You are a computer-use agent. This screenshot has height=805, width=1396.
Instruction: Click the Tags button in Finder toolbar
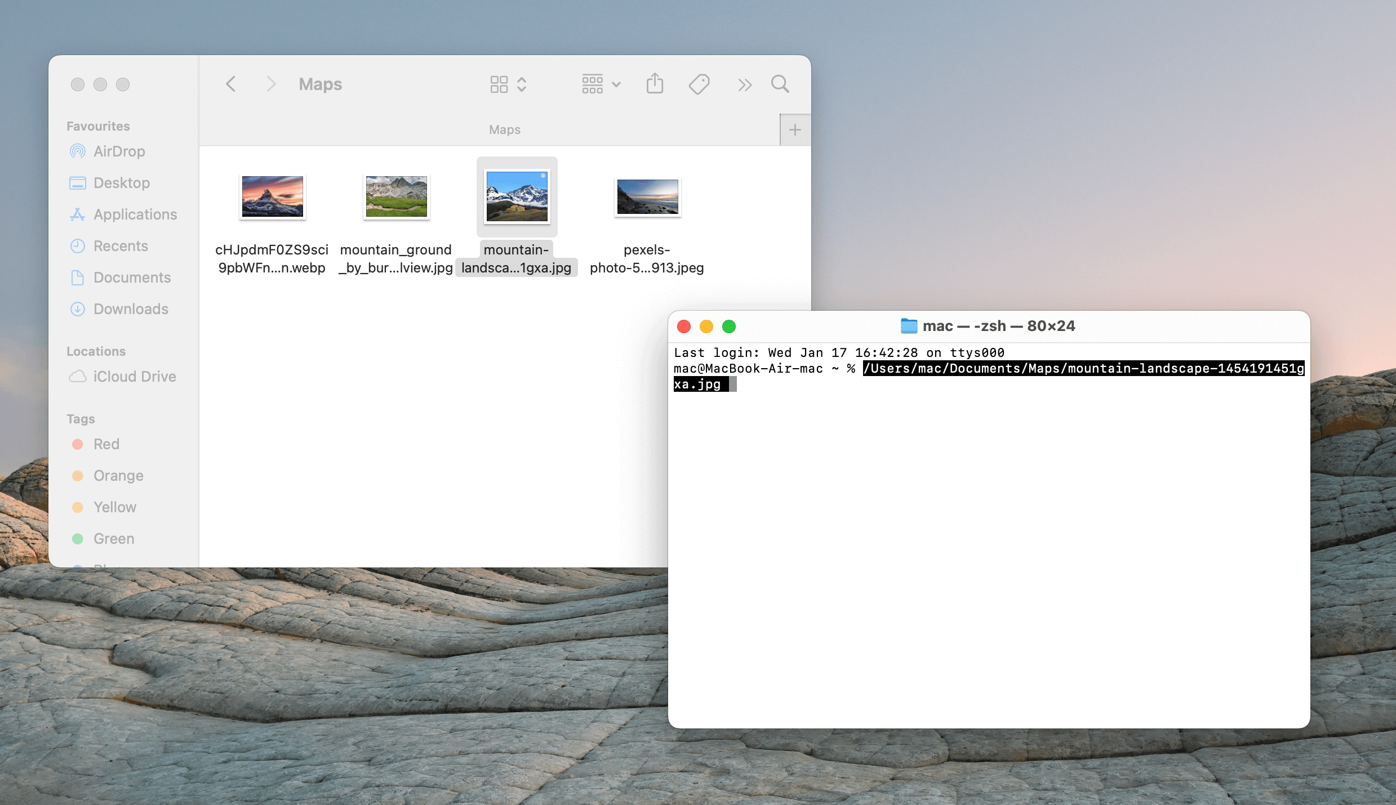click(x=699, y=84)
